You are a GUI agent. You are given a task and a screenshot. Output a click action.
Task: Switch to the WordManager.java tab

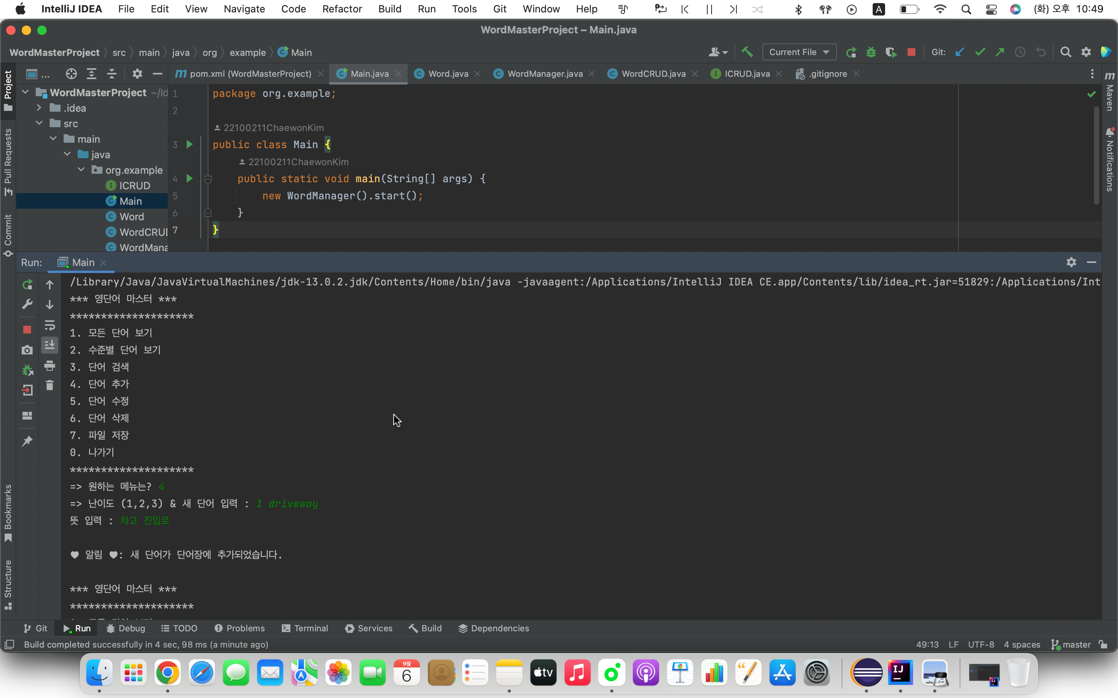coord(543,73)
